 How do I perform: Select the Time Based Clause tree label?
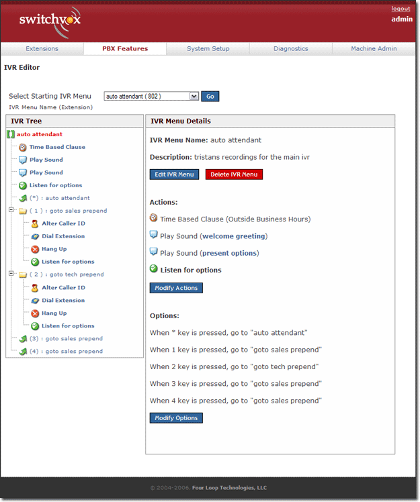pyautogui.click(x=57, y=147)
